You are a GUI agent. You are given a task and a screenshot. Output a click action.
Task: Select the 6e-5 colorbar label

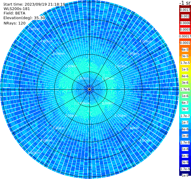[185, 50]
